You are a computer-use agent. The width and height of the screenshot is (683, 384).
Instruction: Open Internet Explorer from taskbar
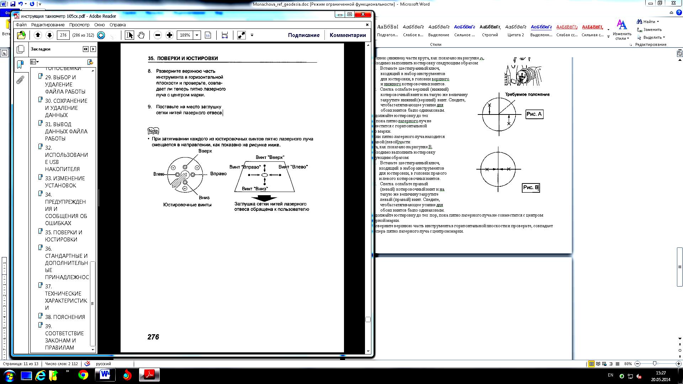(x=40, y=375)
